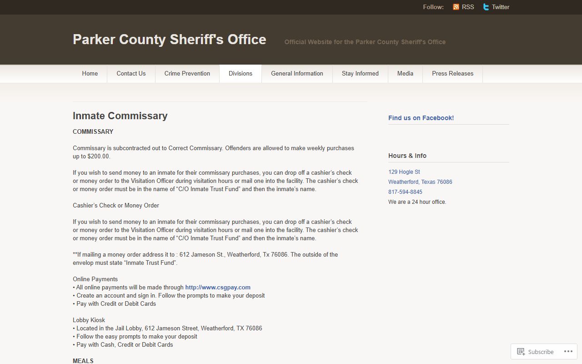Go to Parker County Sheriff's Office title
This screenshot has width=582, height=364.
[170, 39]
